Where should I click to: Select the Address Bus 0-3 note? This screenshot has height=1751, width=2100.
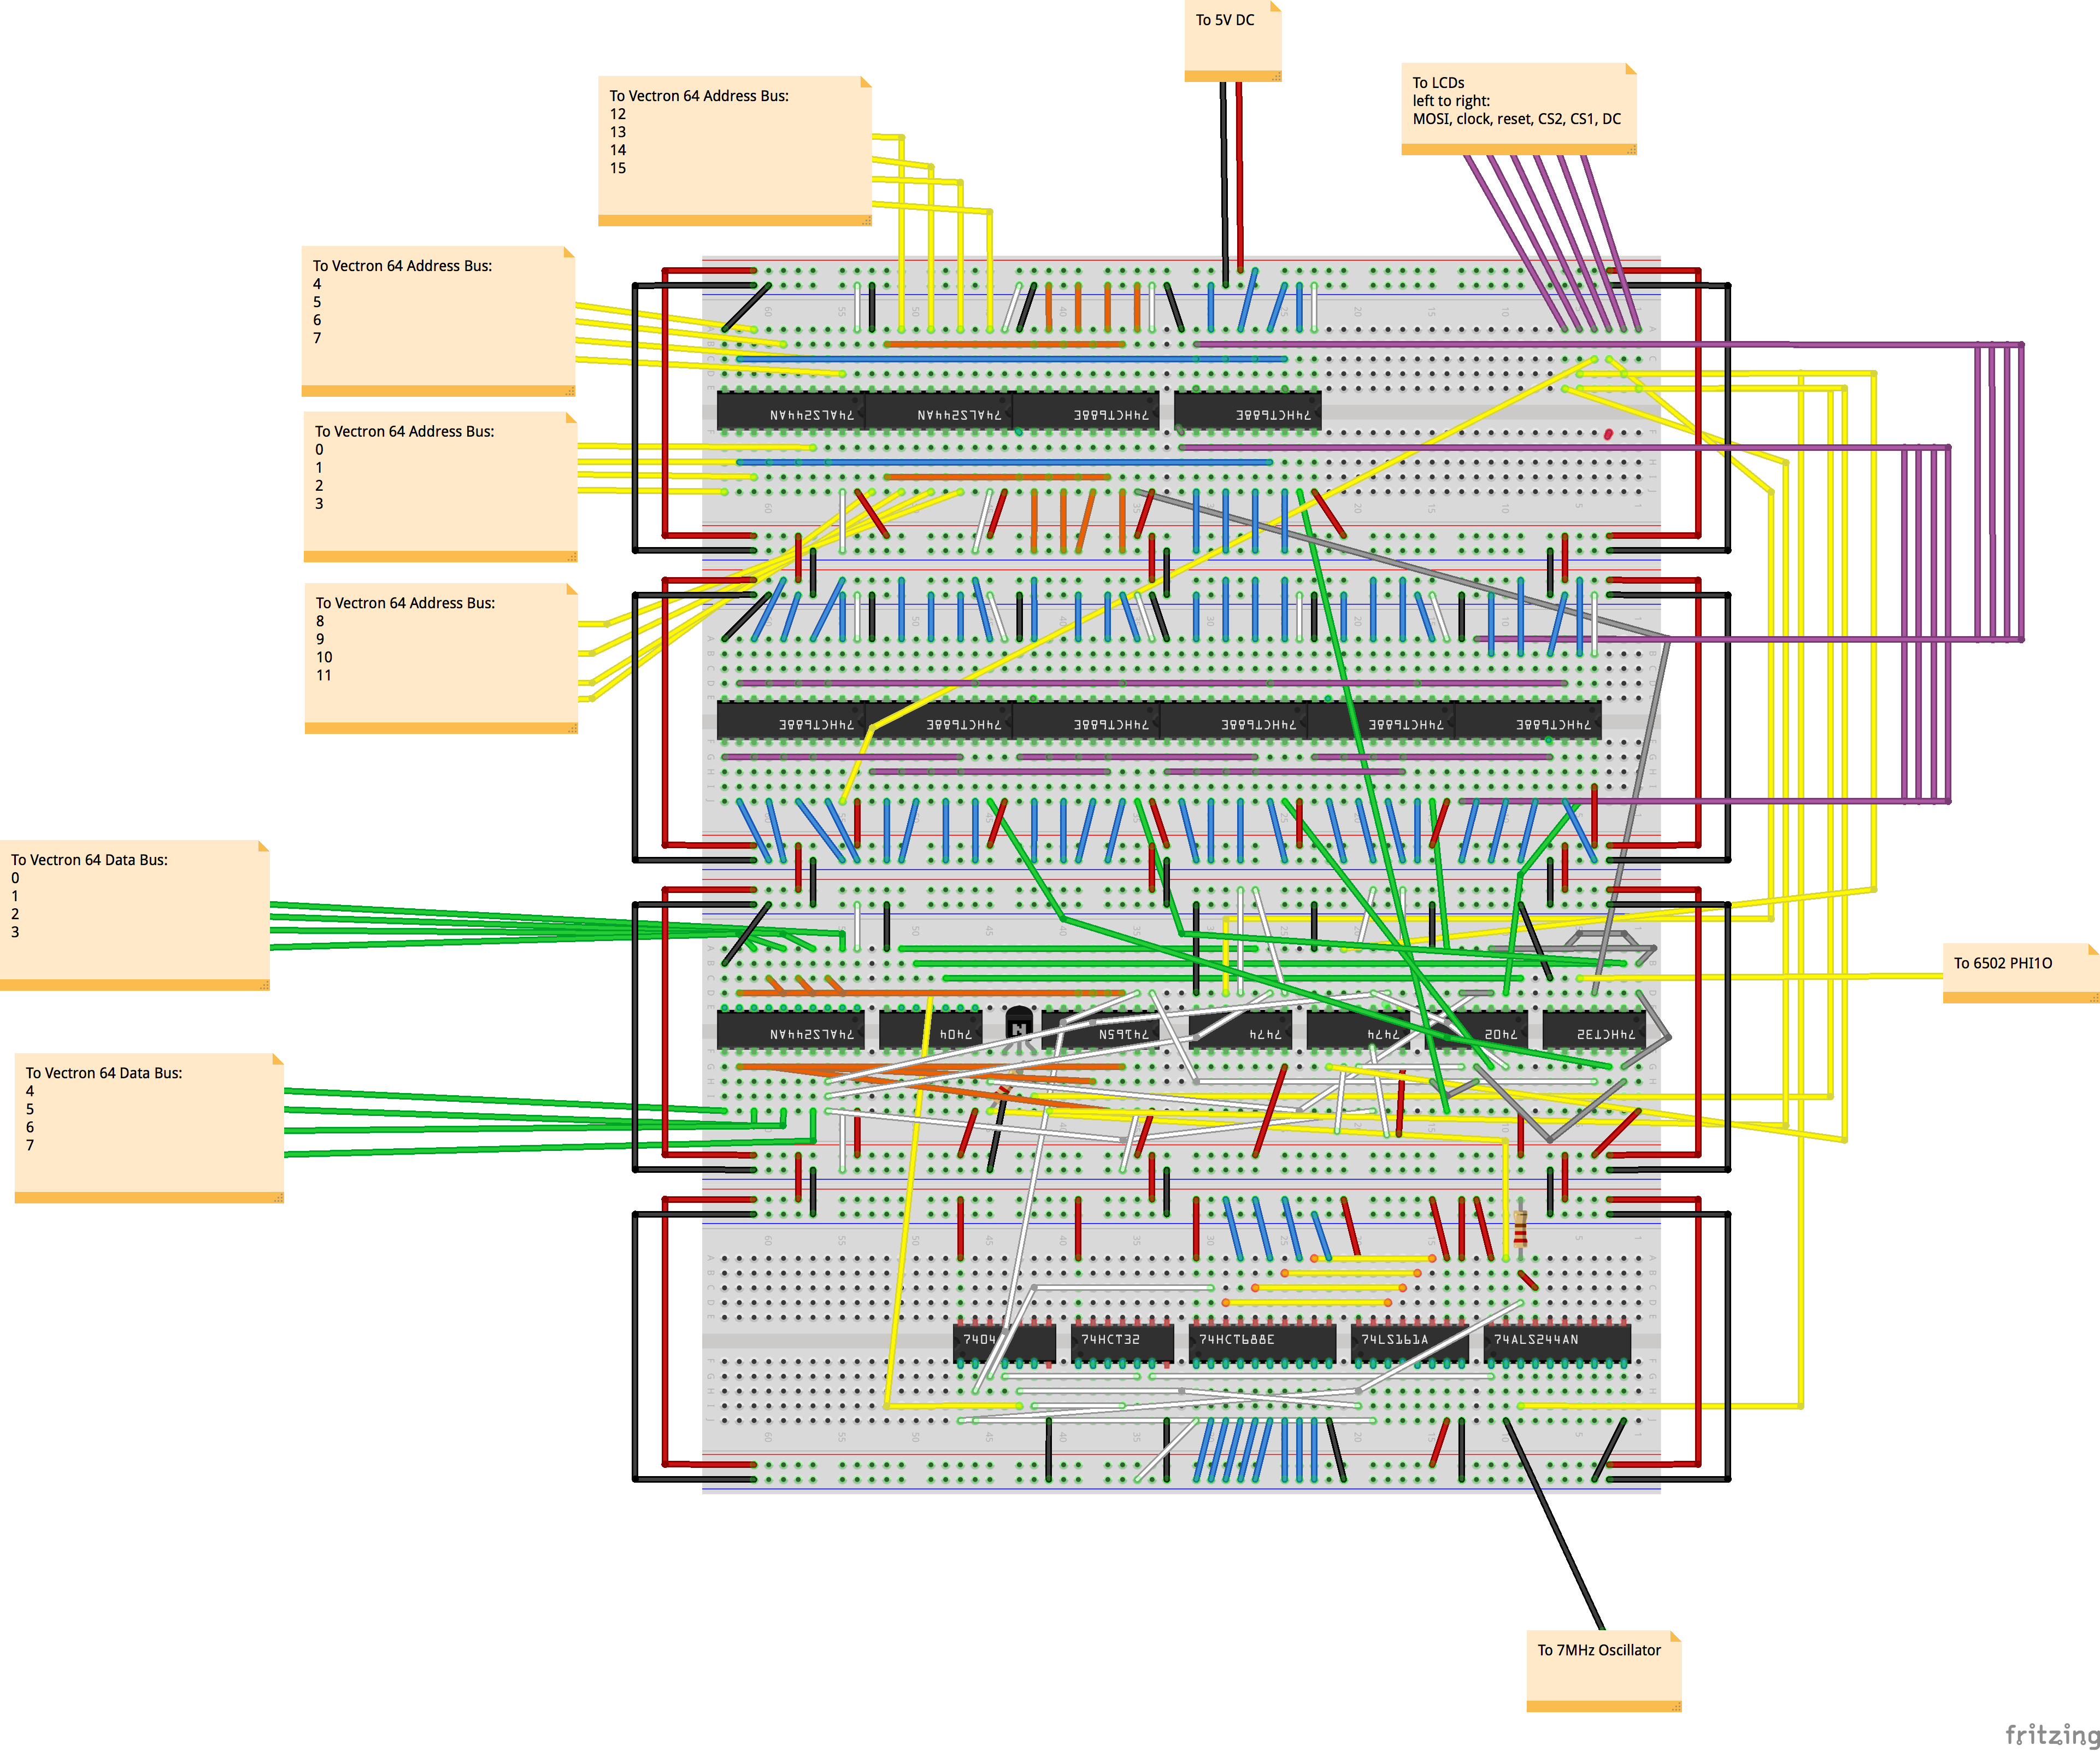pyautogui.click(x=440, y=486)
